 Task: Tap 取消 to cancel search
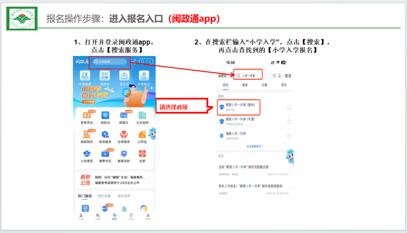288,76
